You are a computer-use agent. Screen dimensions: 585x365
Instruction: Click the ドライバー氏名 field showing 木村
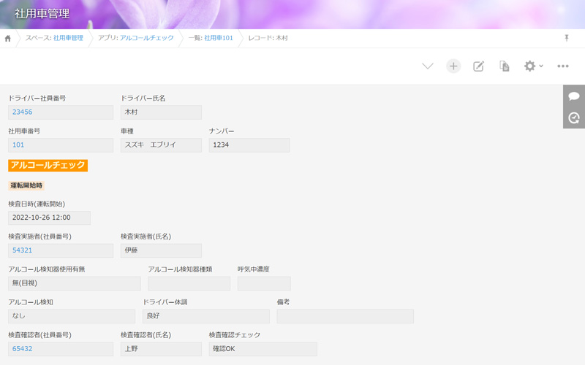pos(161,112)
